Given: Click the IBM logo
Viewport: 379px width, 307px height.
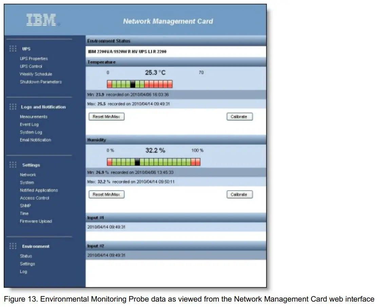Looking at the screenshot, I should [x=41, y=20].
